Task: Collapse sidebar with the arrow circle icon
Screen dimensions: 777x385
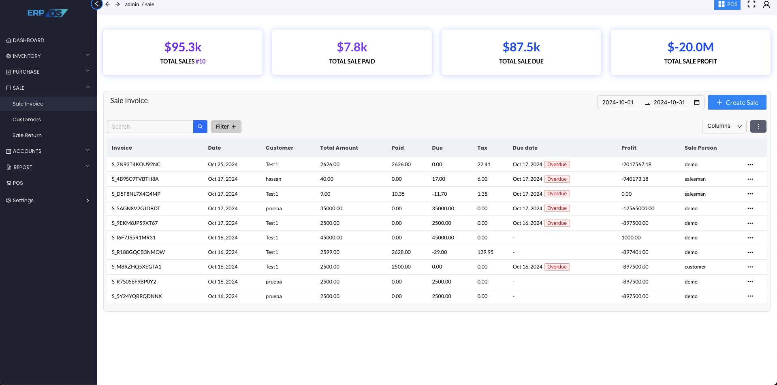Action: pyautogui.click(x=96, y=4)
